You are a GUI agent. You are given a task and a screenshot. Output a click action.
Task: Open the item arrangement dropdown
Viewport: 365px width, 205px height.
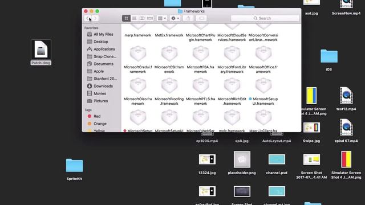point(162,18)
